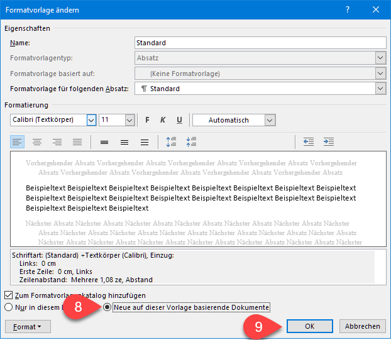Click the 'Schriftart: (Standard)' description line
Viewport: 391px width, 340px height.
tap(93, 256)
